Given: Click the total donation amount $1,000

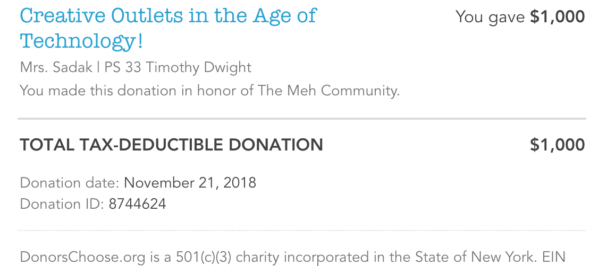Looking at the screenshot, I should pos(557,145).
